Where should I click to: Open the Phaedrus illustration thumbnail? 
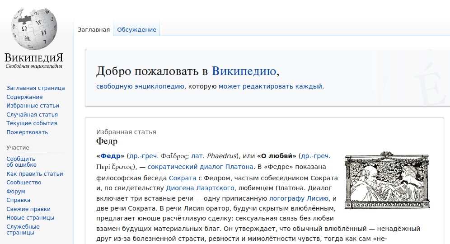[x=387, y=180]
